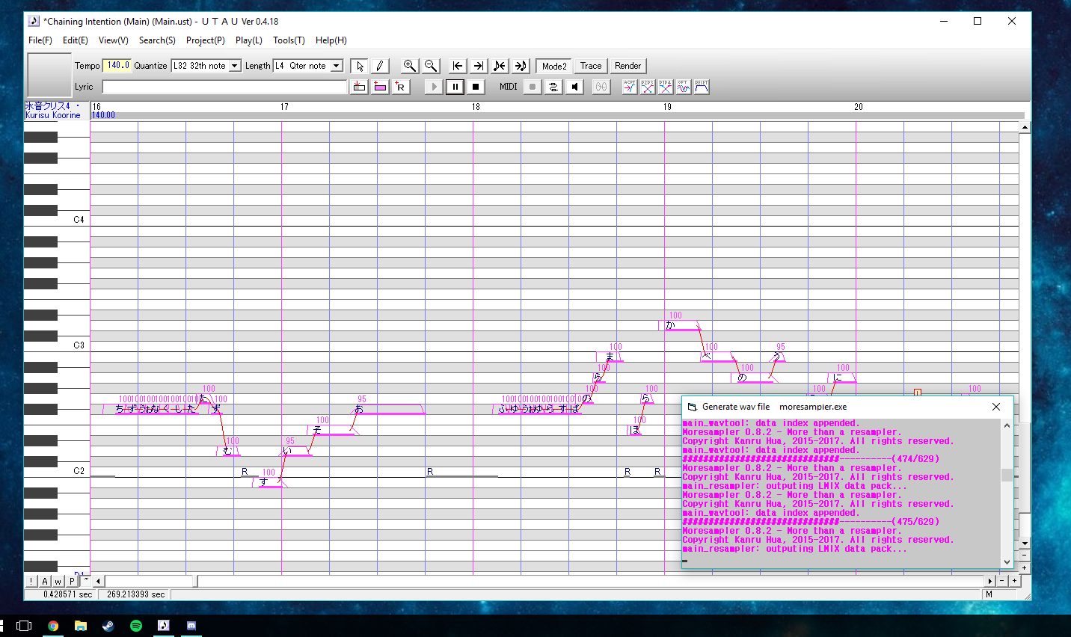The width and height of the screenshot is (1071, 637).
Task: Open the Search(S) menu
Action: (x=157, y=40)
